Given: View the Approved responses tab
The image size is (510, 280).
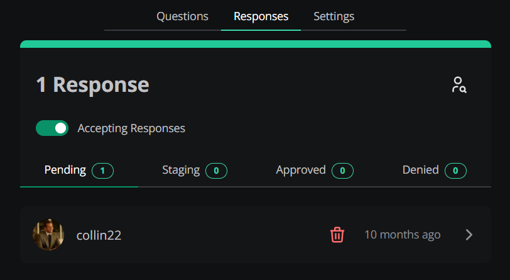Looking at the screenshot, I should click(x=301, y=170).
